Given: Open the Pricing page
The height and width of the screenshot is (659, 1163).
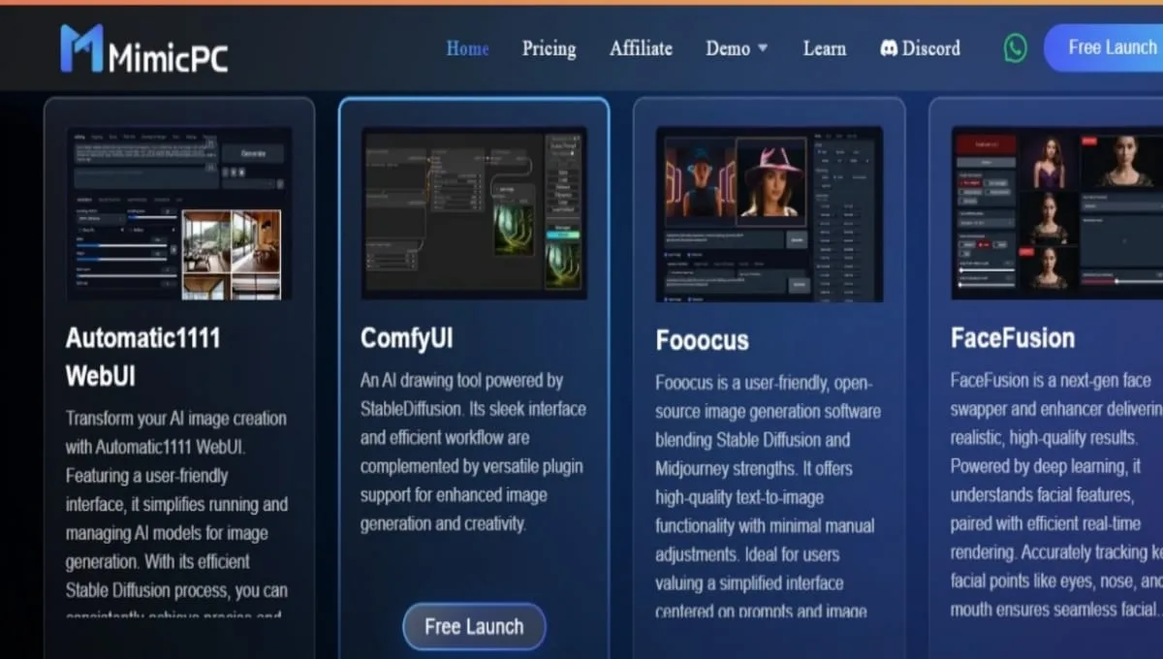Looking at the screenshot, I should (x=549, y=48).
